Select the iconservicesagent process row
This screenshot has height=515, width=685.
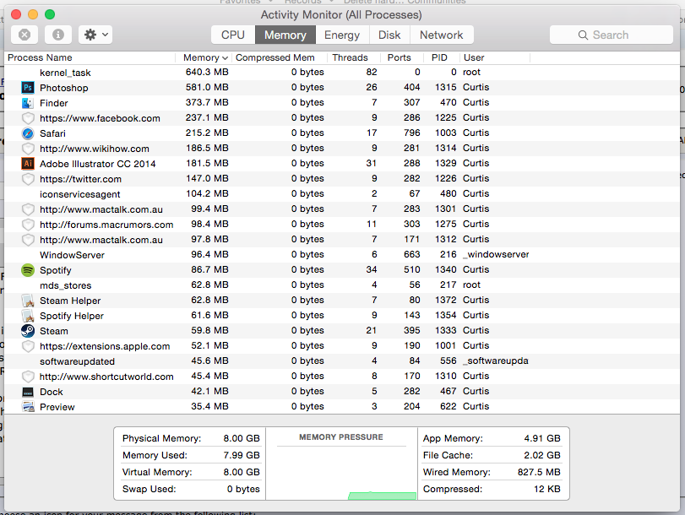click(x=342, y=194)
